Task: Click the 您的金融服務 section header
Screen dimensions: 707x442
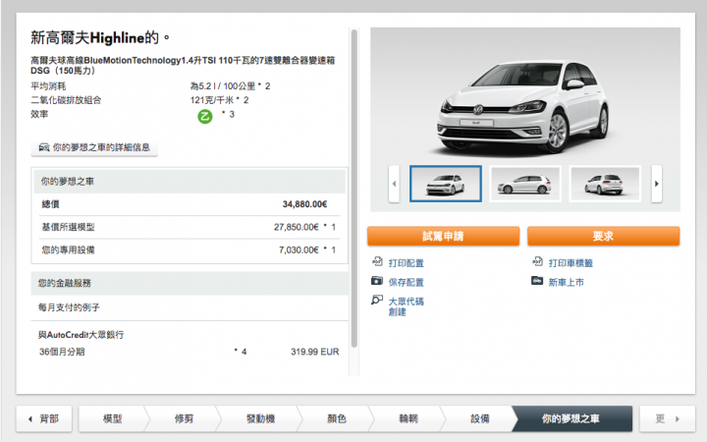Action: click(x=190, y=283)
